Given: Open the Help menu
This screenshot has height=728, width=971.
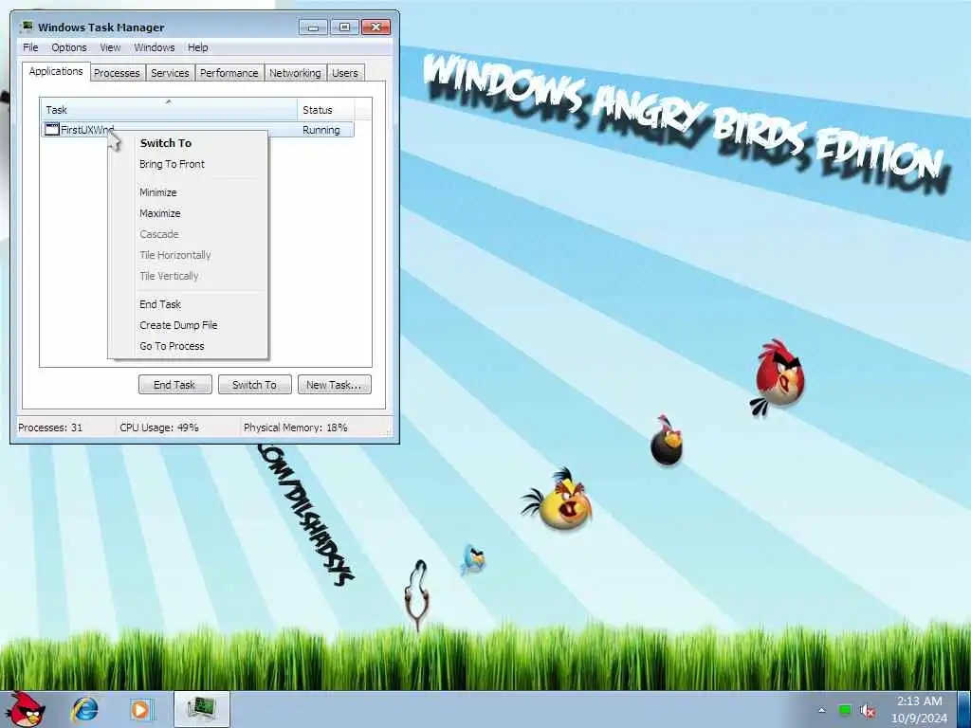Looking at the screenshot, I should (x=197, y=47).
